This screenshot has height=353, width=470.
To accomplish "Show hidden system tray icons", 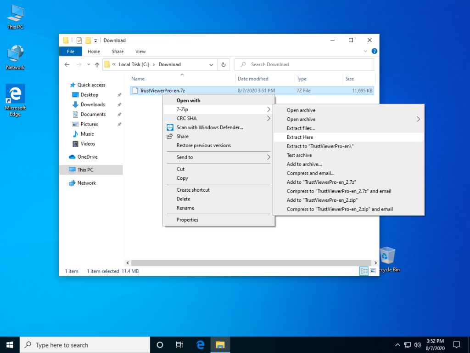I will [397, 345].
